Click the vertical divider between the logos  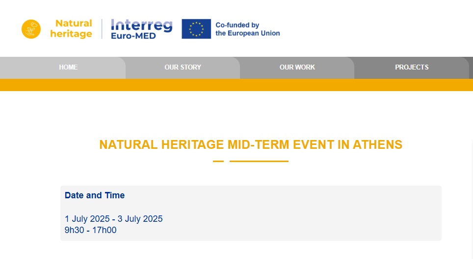point(102,29)
